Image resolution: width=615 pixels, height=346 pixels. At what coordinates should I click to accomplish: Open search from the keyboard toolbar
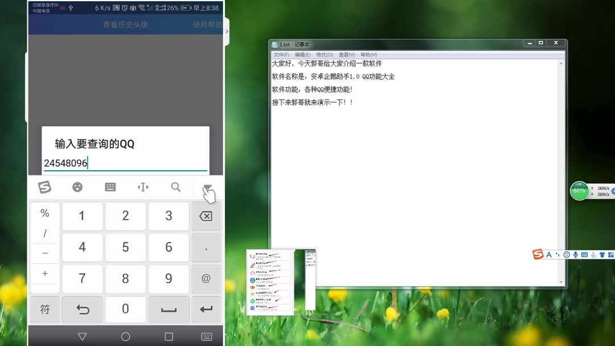point(175,187)
